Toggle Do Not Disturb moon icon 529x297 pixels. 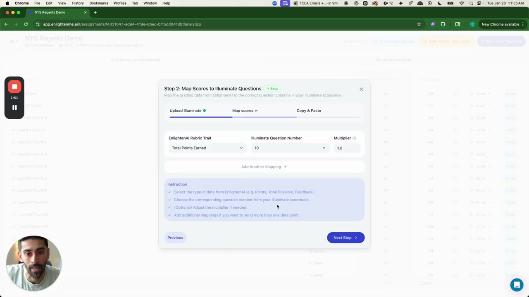439,3
